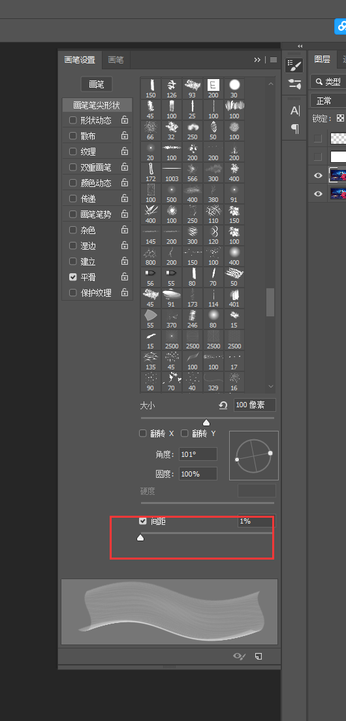Collapse dock with top double-arrow
Screen dimensions: 346x721
(x=300, y=46)
